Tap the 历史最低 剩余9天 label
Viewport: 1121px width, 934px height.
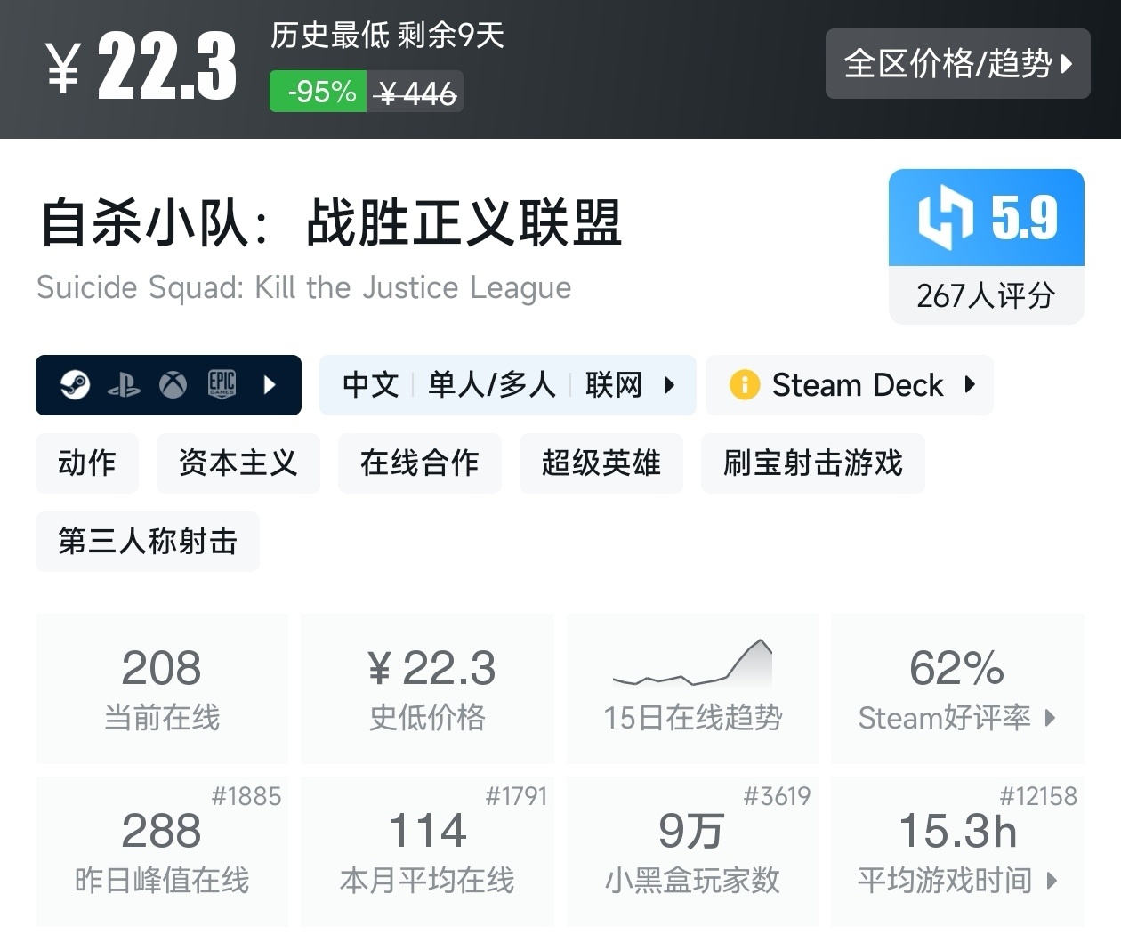coord(388,36)
